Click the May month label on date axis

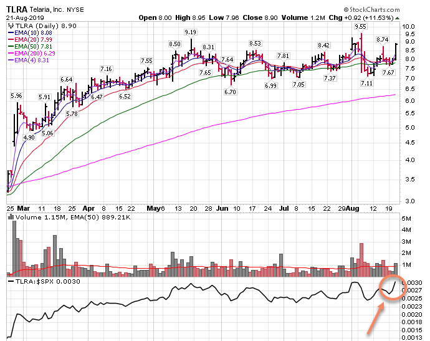coord(154,208)
